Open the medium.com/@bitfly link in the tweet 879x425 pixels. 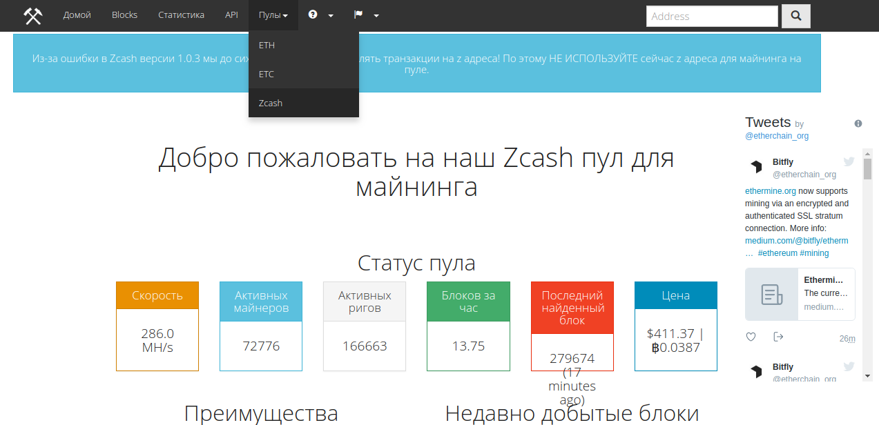pyautogui.click(x=797, y=241)
